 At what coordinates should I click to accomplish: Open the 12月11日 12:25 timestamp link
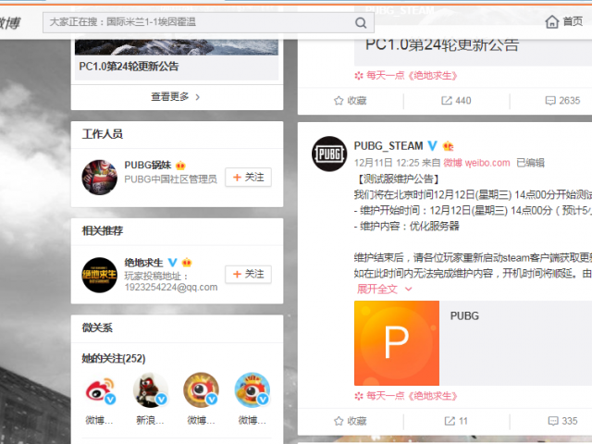click(x=387, y=163)
